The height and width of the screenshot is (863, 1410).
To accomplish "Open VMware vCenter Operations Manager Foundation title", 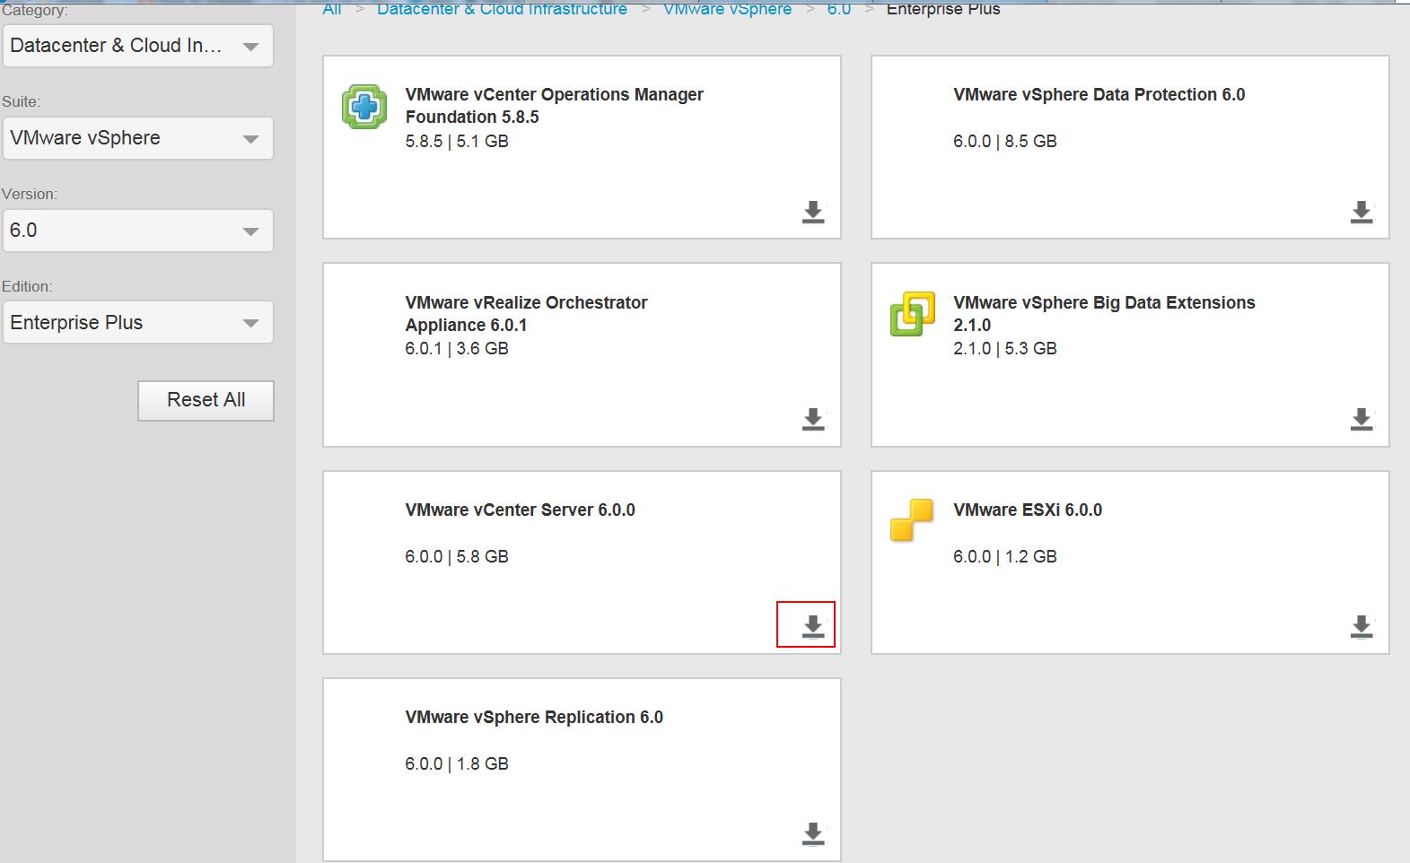I will click(x=554, y=106).
